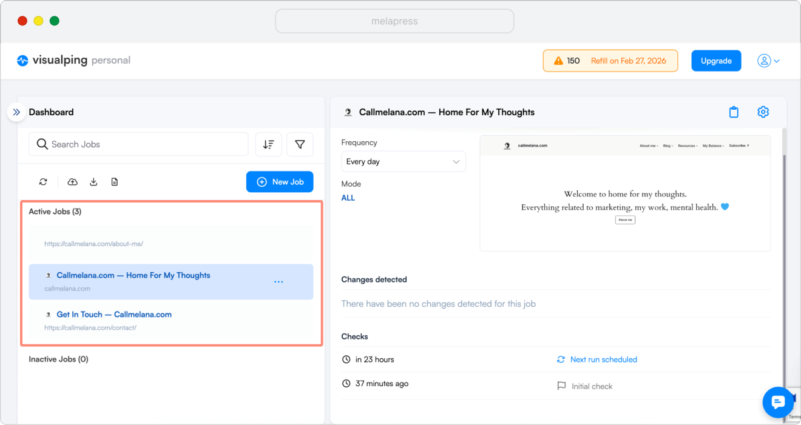Viewport: 801px width, 425px height.
Task: Click the Checks heading
Action: 355,336
